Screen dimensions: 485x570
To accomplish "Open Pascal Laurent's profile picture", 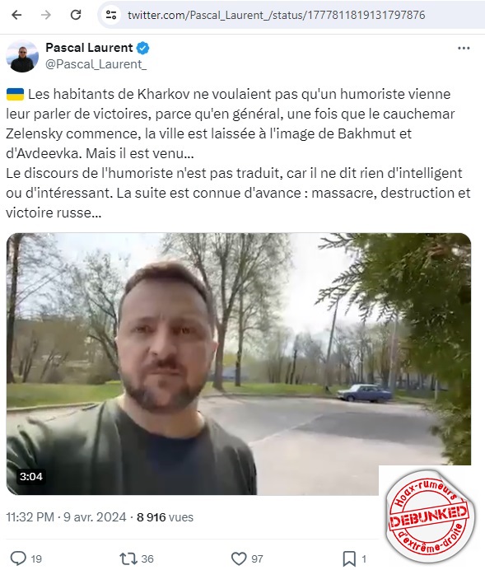I will (21, 56).
